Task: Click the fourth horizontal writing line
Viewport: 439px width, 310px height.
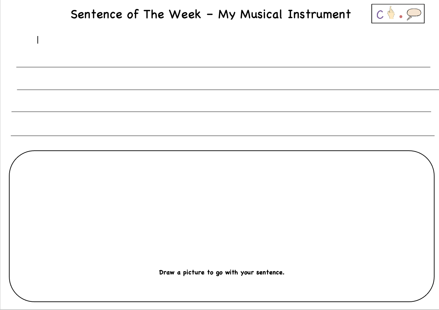Action: point(222,136)
